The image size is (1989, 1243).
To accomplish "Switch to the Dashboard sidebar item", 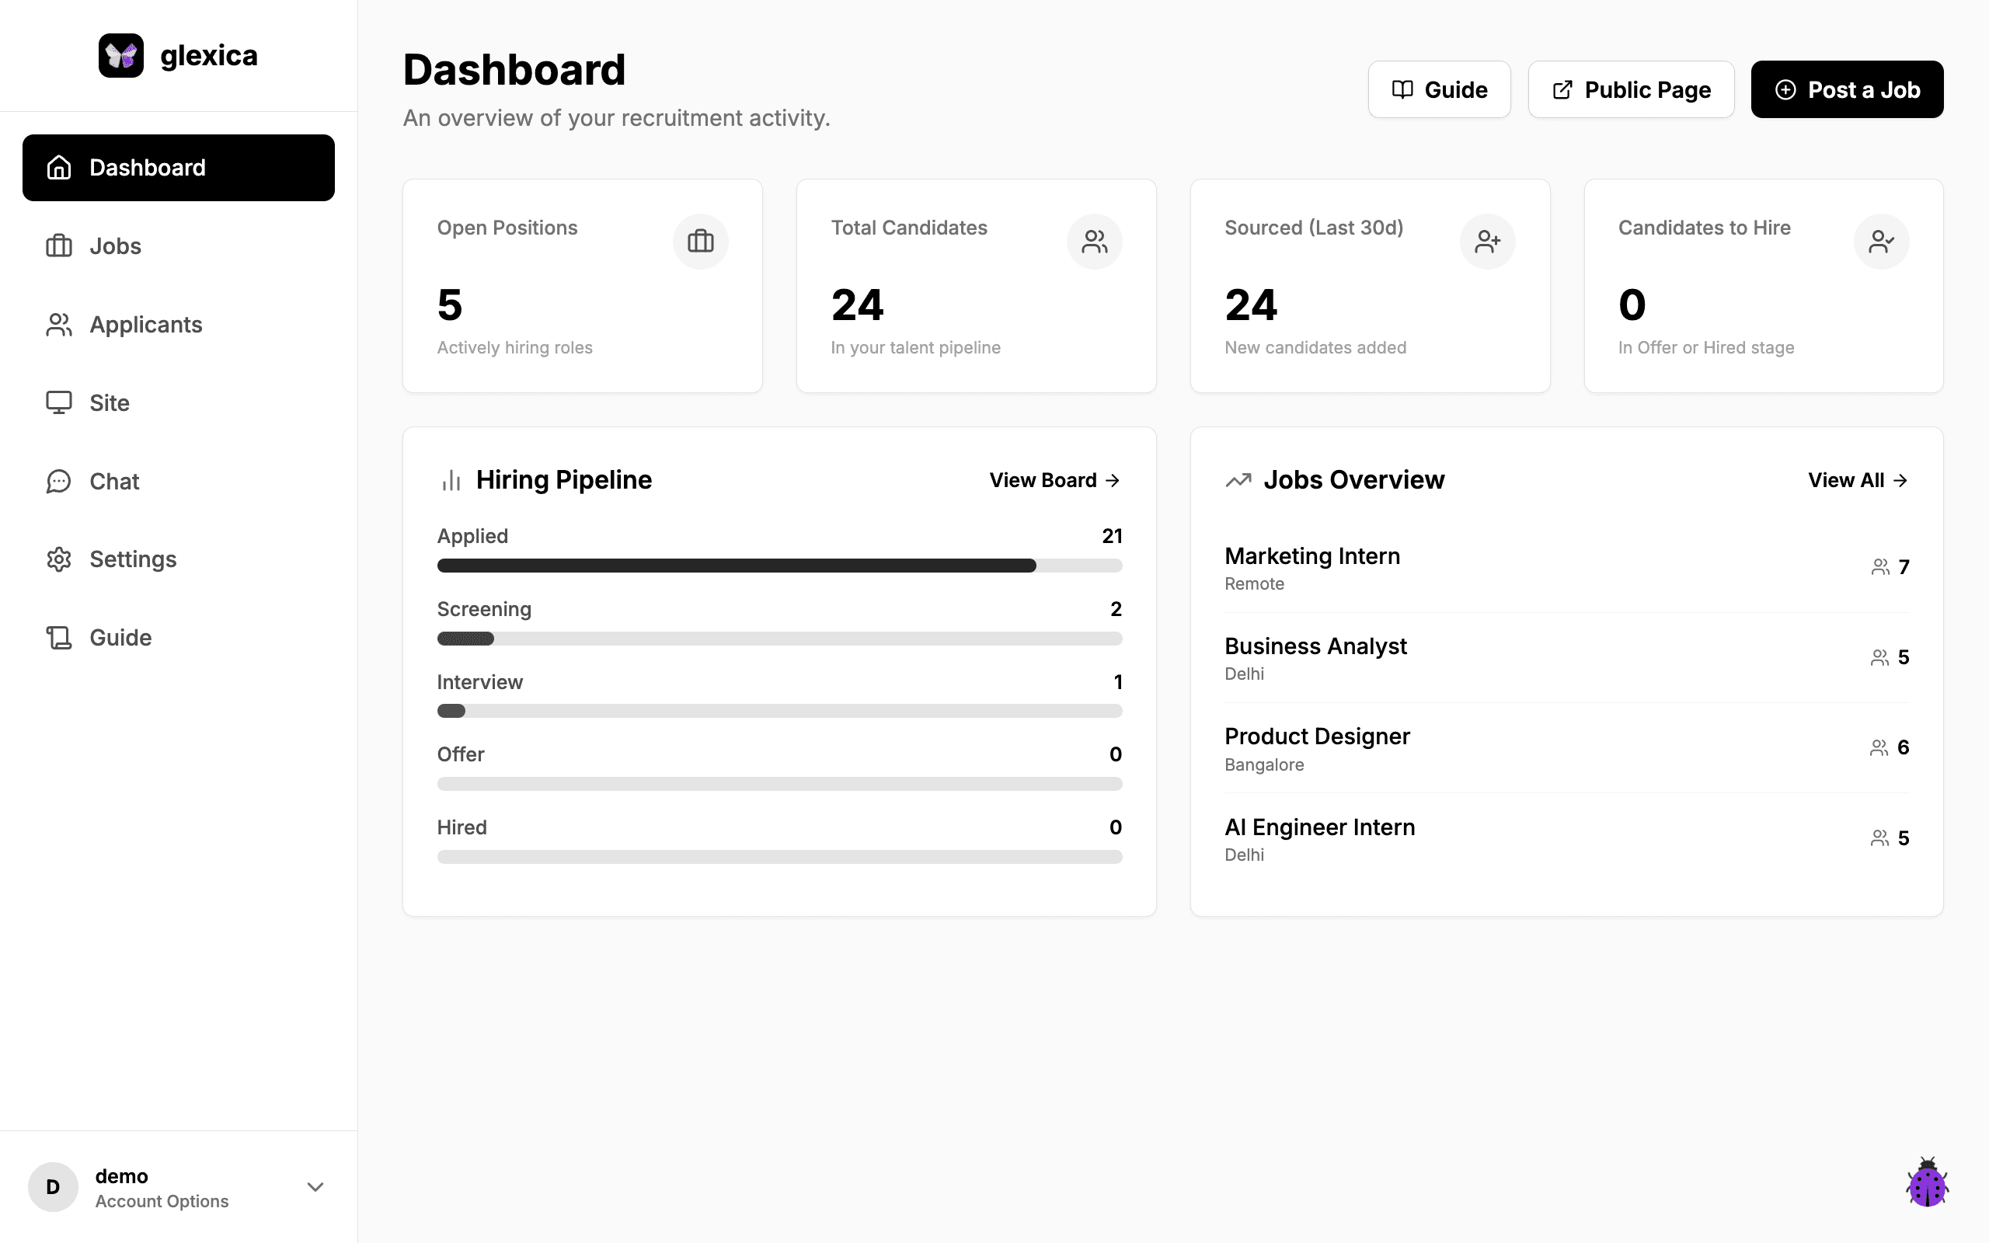I will pyautogui.click(x=147, y=167).
